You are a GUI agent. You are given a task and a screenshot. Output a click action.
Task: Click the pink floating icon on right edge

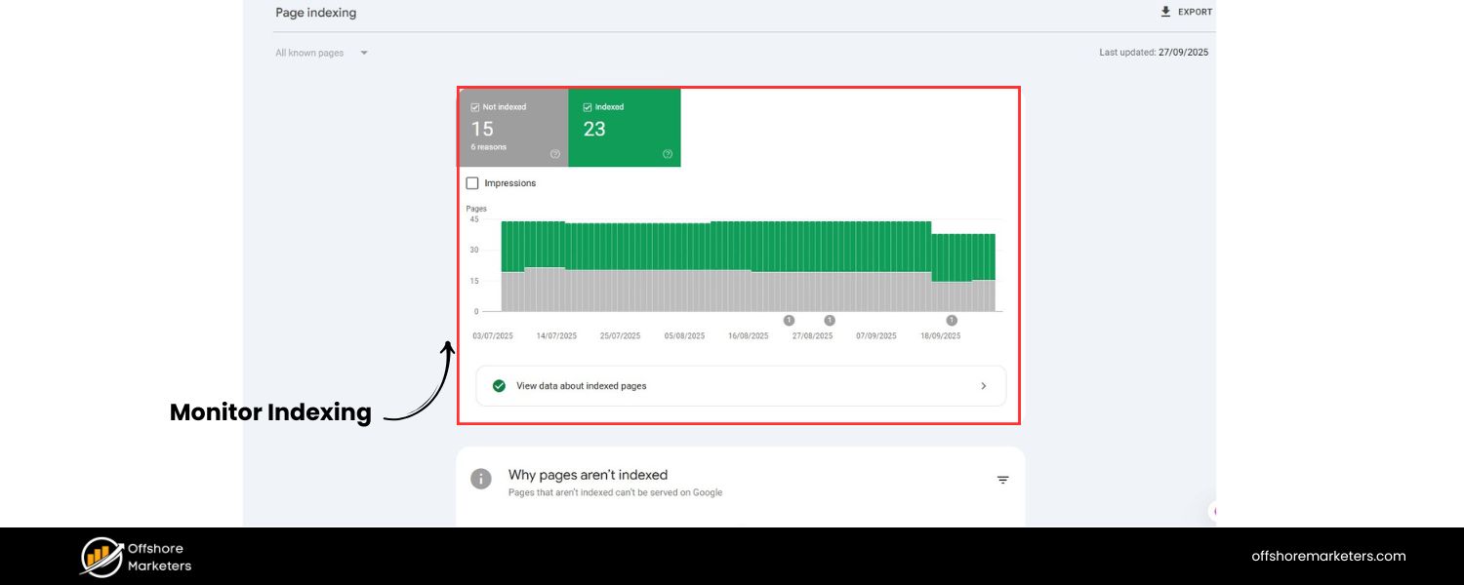1213,511
